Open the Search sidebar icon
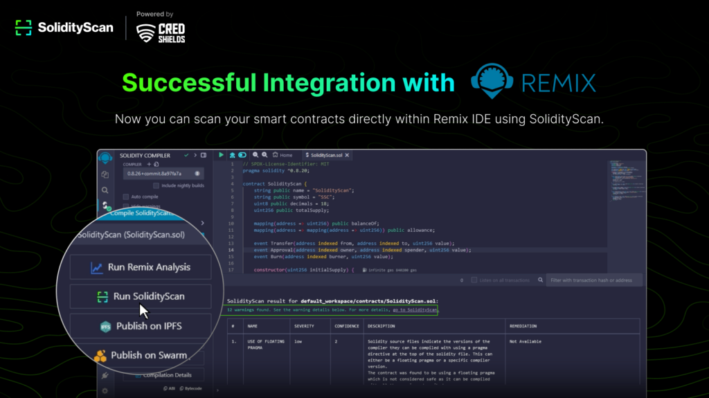The width and height of the screenshot is (709, 398). coord(105,190)
